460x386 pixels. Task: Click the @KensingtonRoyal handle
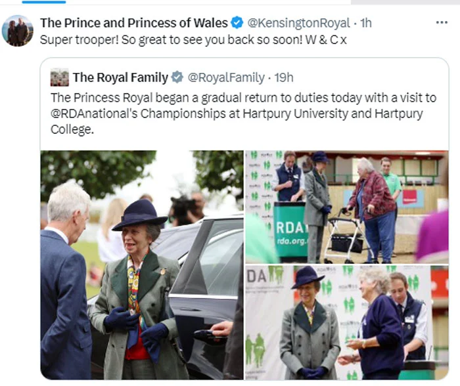(298, 23)
